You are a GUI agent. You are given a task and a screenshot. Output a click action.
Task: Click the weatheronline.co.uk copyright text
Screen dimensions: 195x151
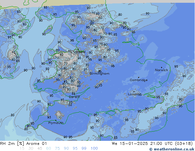(172, 149)
